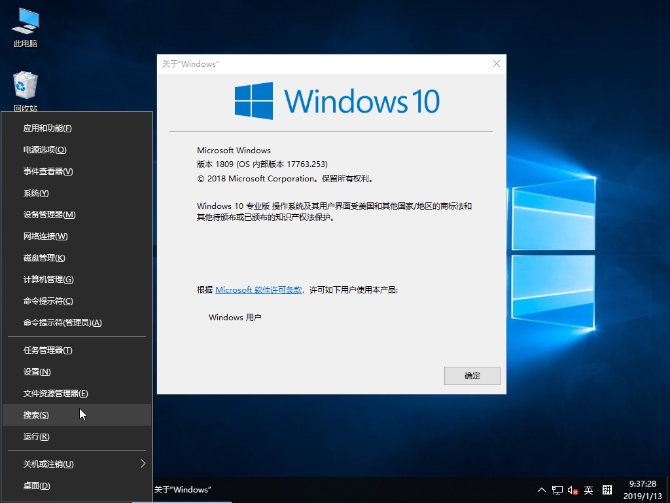Select 运行 from the menu
670x503 pixels.
click(36, 436)
